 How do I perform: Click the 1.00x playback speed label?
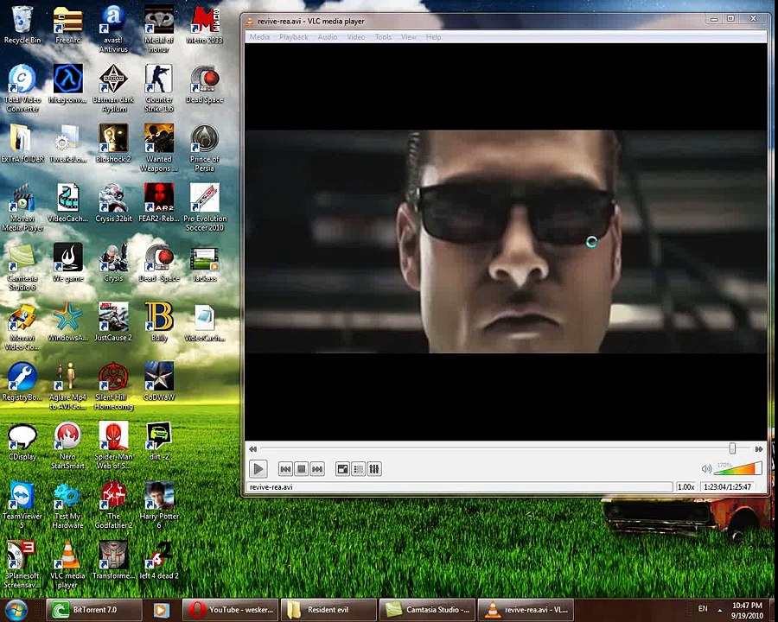click(686, 487)
